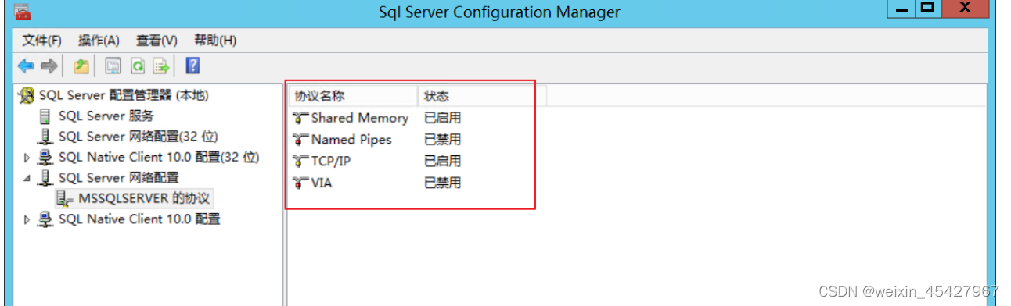Screen dimensions: 1011x306
Task: Select SQL Server 服务 in the tree
Action: (106, 116)
